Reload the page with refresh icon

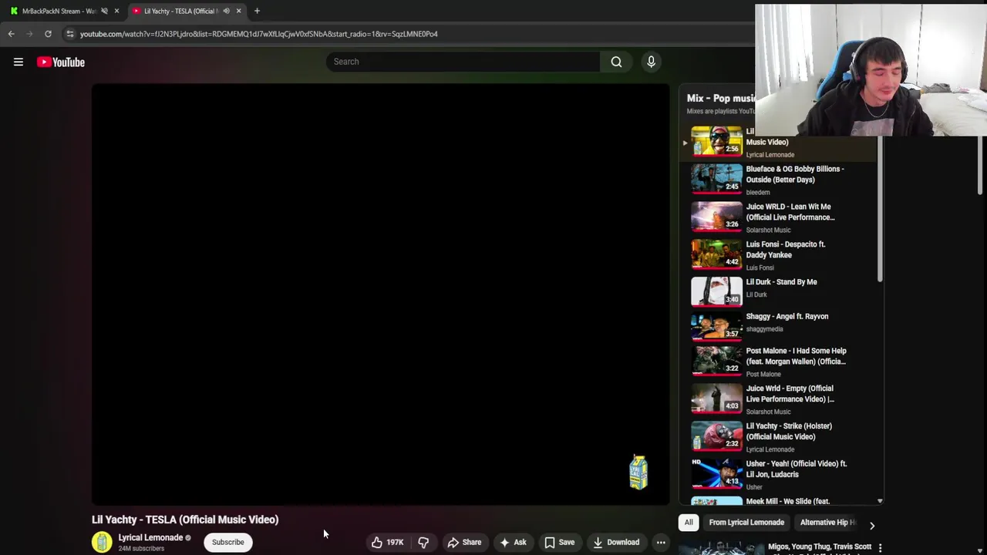coord(48,34)
